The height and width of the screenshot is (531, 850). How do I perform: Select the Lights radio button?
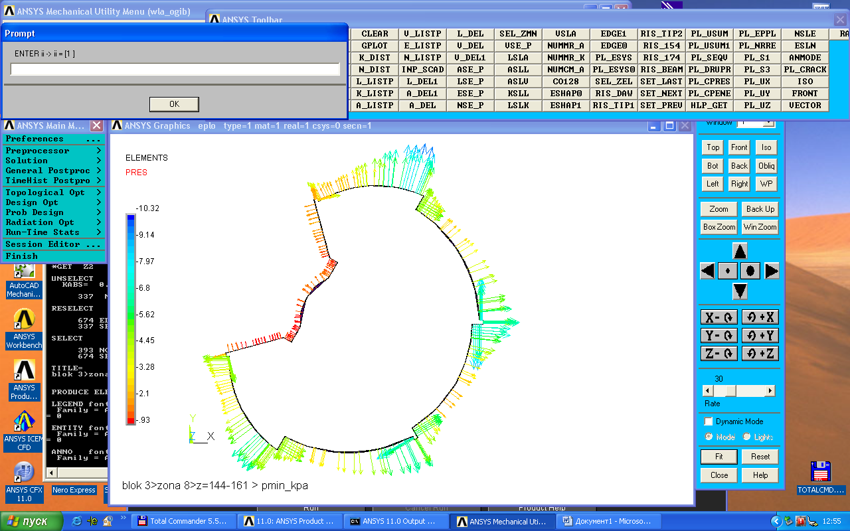pyautogui.click(x=746, y=437)
